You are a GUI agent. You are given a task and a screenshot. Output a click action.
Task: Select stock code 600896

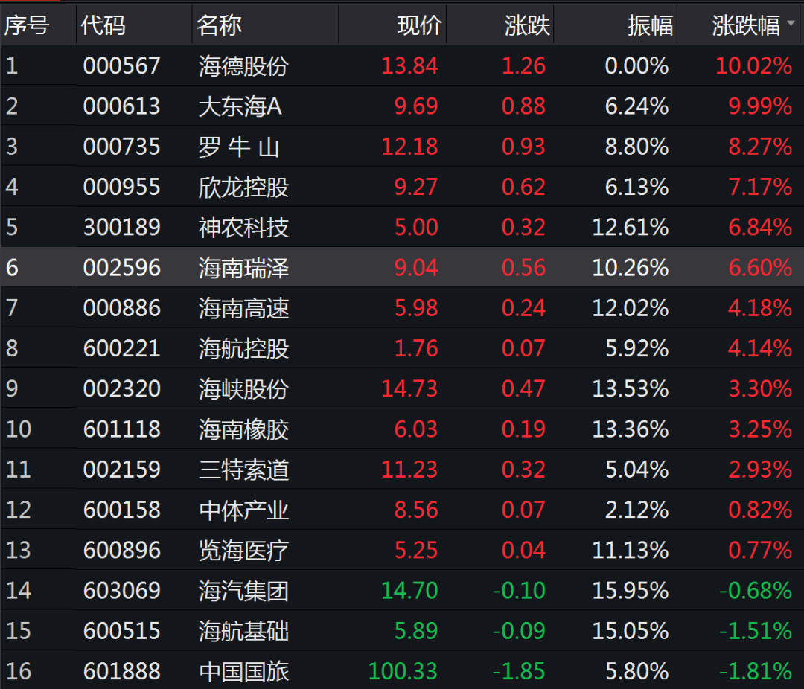[121, 551]
